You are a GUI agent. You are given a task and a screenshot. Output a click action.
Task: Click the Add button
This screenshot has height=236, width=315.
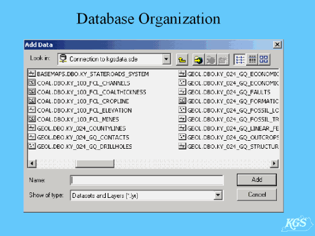pyautogui.click(x=257, y=179)
